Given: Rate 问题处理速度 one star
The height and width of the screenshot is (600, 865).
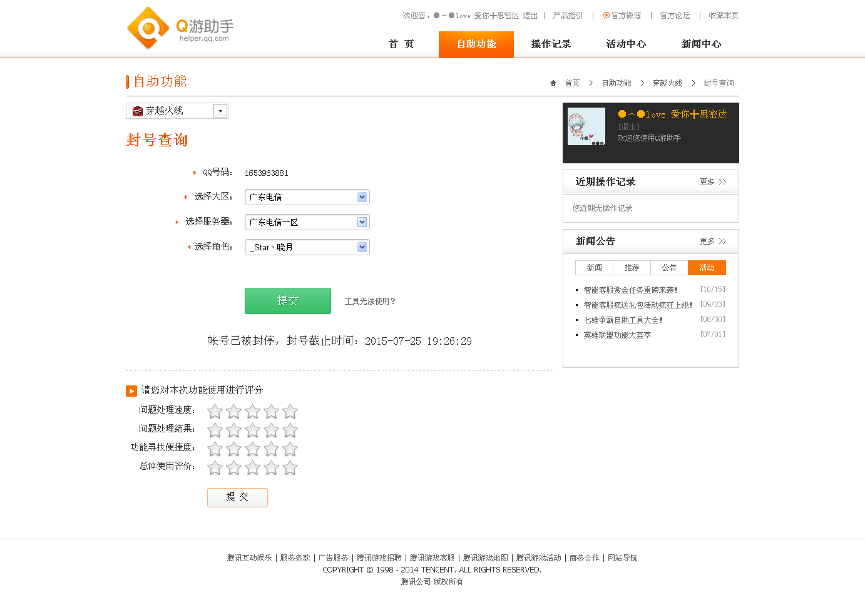Looking at the screenshot, I should [215, 411].
